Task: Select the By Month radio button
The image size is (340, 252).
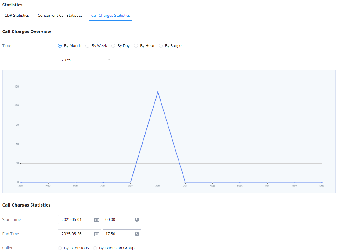Action: pos(60,45)
